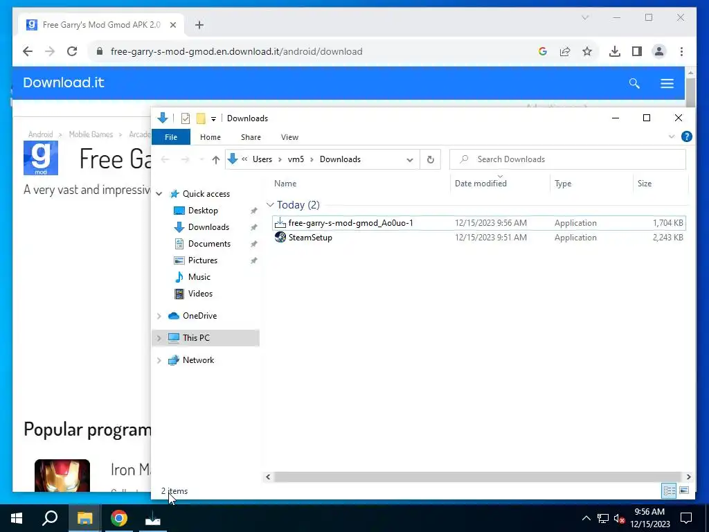
Task: Click vm5 in the breadcrumb path
Action: pyautogui.click(x=296, y=159)
